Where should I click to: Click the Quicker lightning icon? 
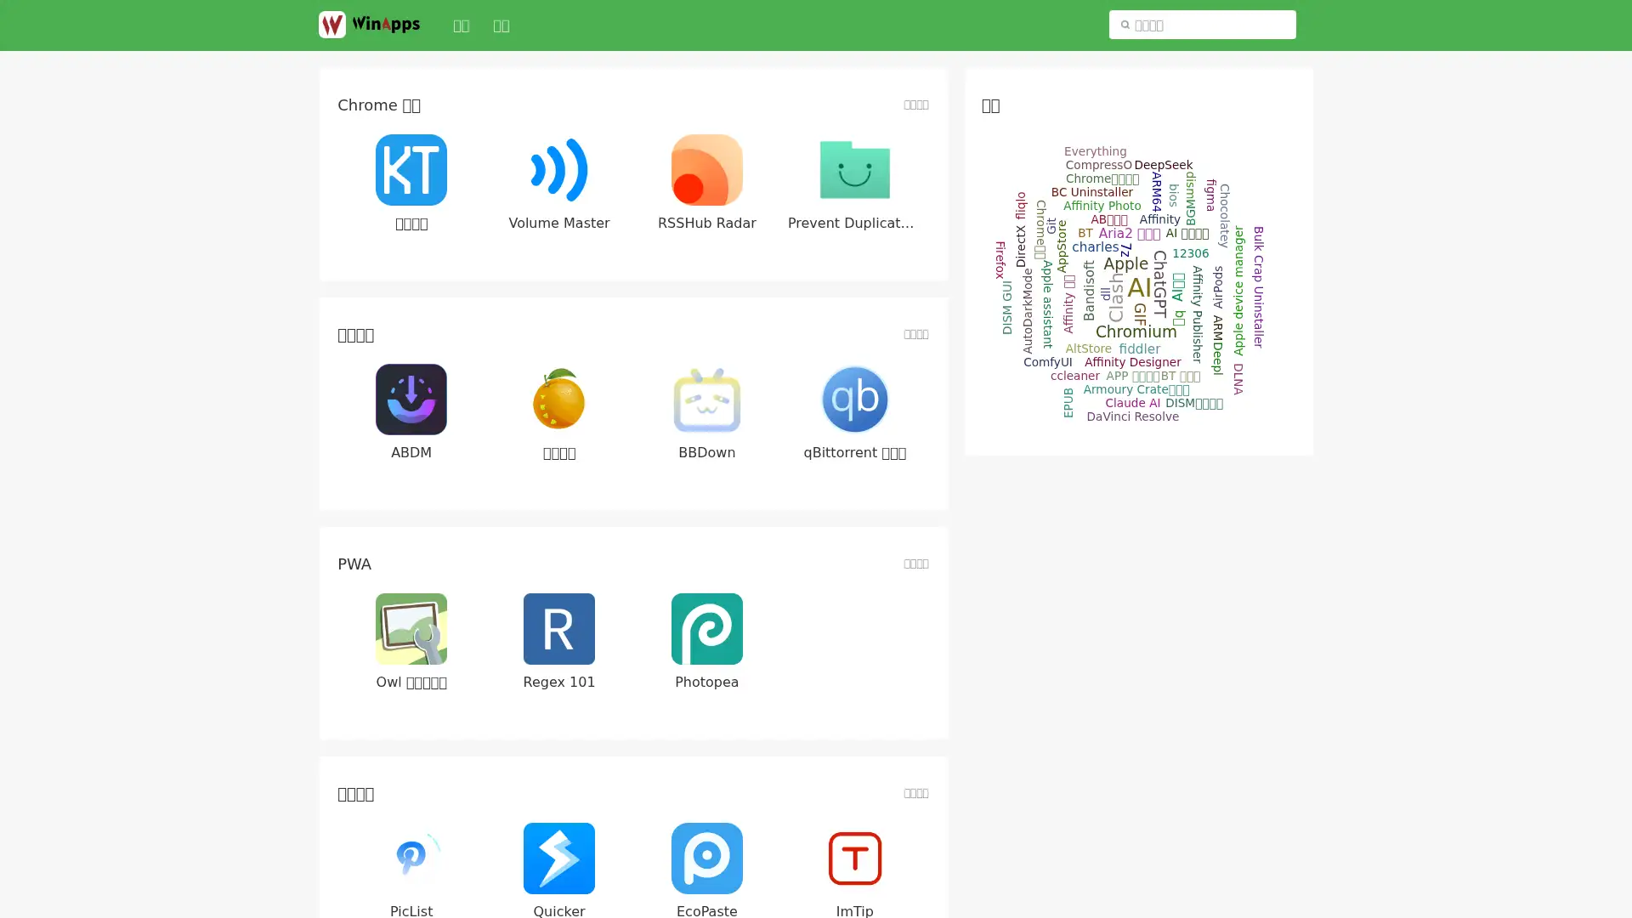558,858
